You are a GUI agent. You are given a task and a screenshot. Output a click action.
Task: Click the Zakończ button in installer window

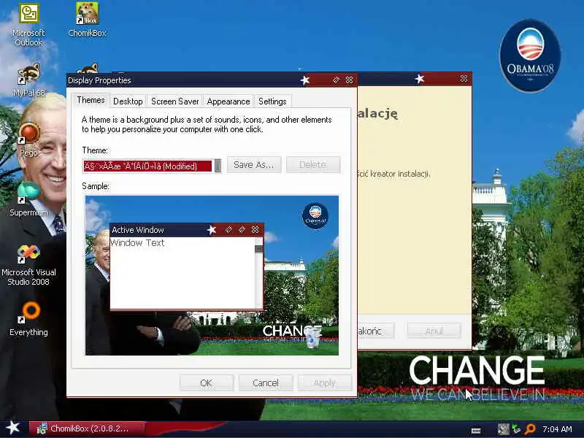tap(375, 331)
